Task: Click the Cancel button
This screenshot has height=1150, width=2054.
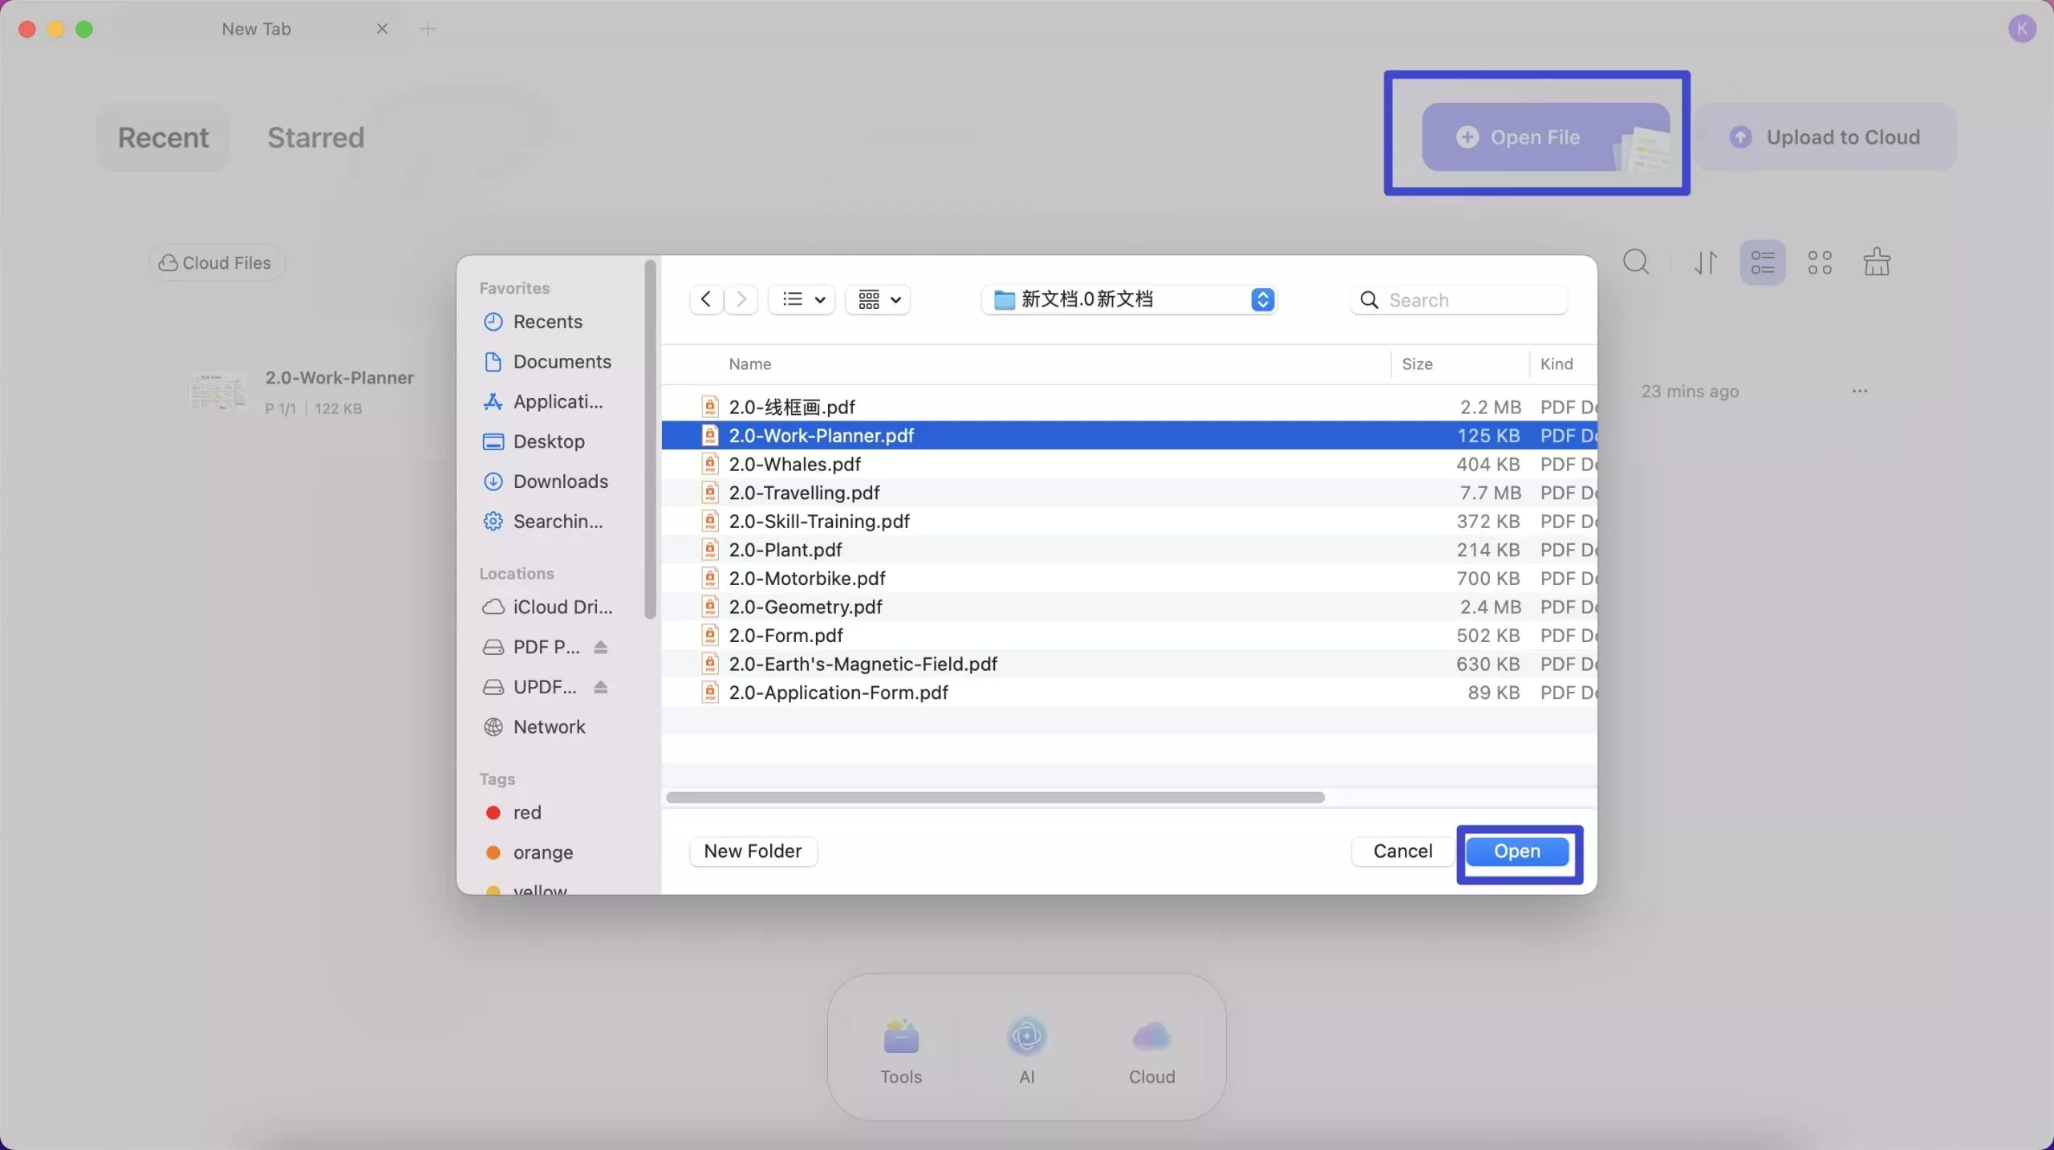Action: pos(1402,851)
